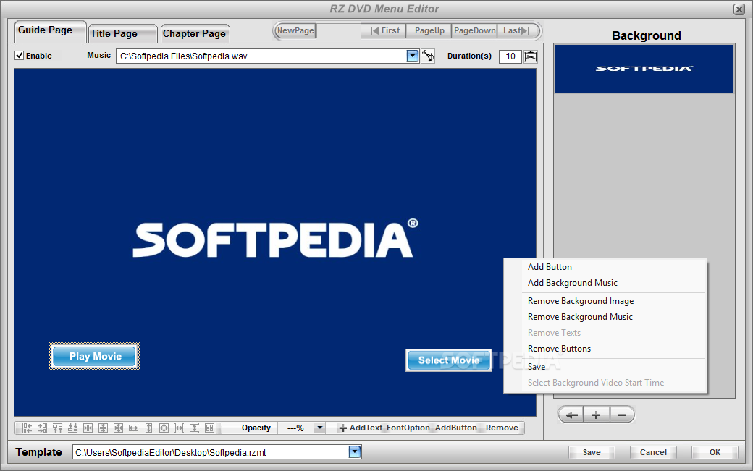Click the minus button to remove background
The height and width of the screenshot is (471, 753).
pyautogui.click(x=623, y=415)
